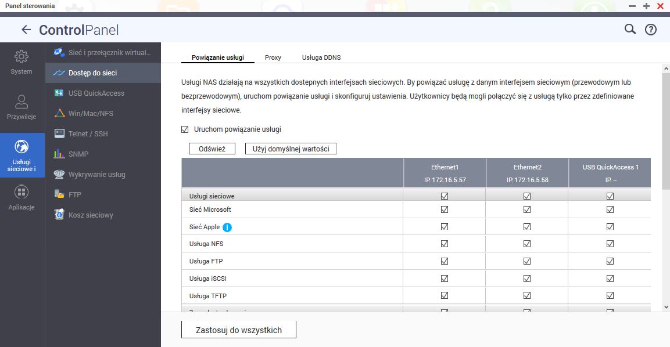Toggle Sieć Microsoft for Ethernet1
670x347 pixels.
coord(445,209)
